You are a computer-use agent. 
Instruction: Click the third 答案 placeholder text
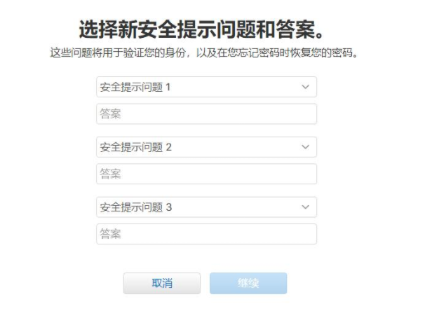click(111, 234)
